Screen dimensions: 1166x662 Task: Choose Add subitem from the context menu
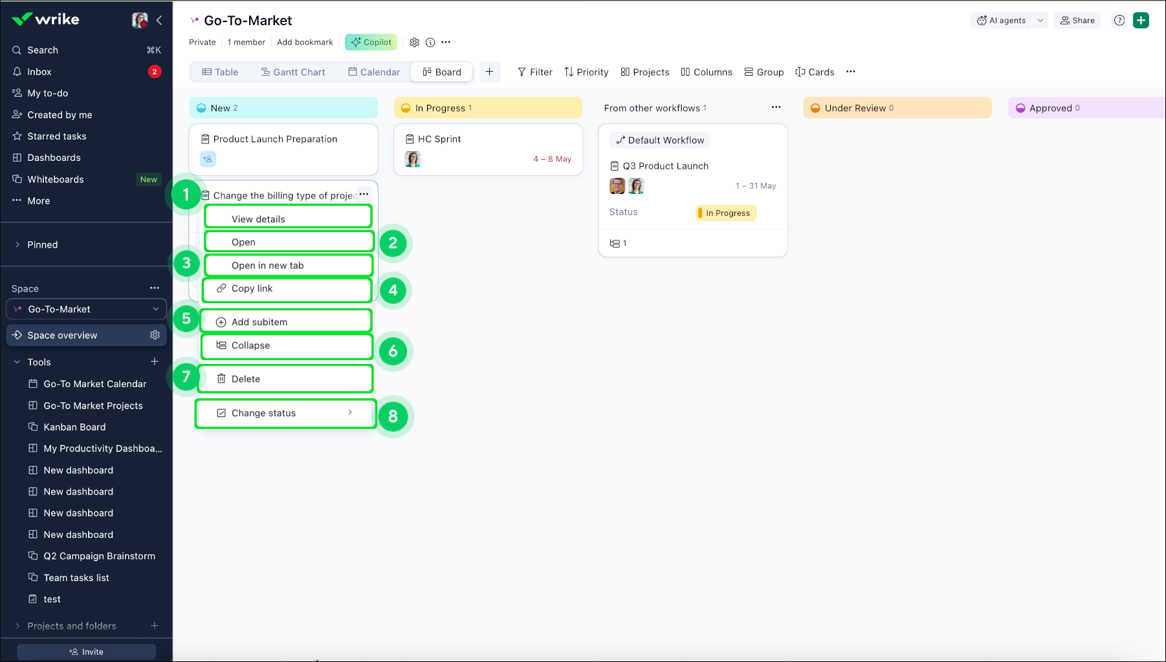[x=286, y=322]
